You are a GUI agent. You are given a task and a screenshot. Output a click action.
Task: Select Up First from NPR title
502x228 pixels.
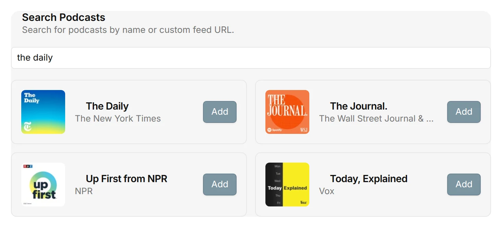point(127,179)
